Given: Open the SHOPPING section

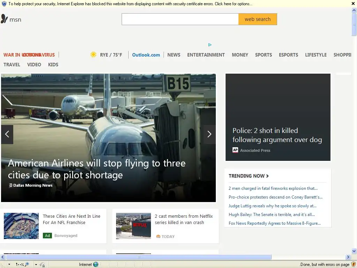Looking at the screenshot, I should coord(342,55).
